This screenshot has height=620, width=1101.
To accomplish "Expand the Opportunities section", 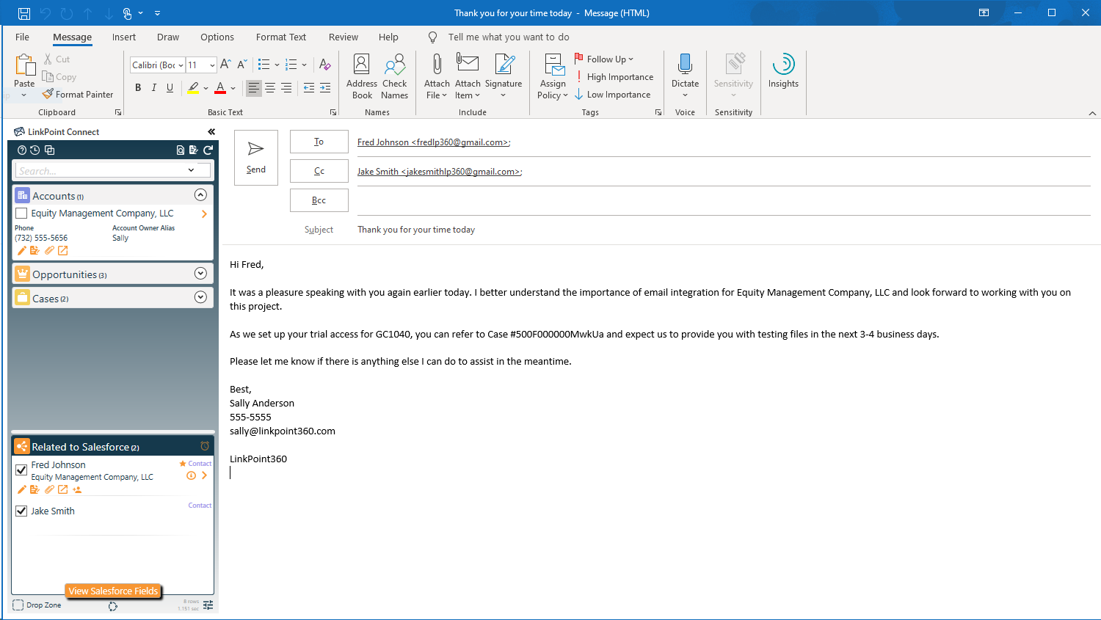I will (200, 274).
